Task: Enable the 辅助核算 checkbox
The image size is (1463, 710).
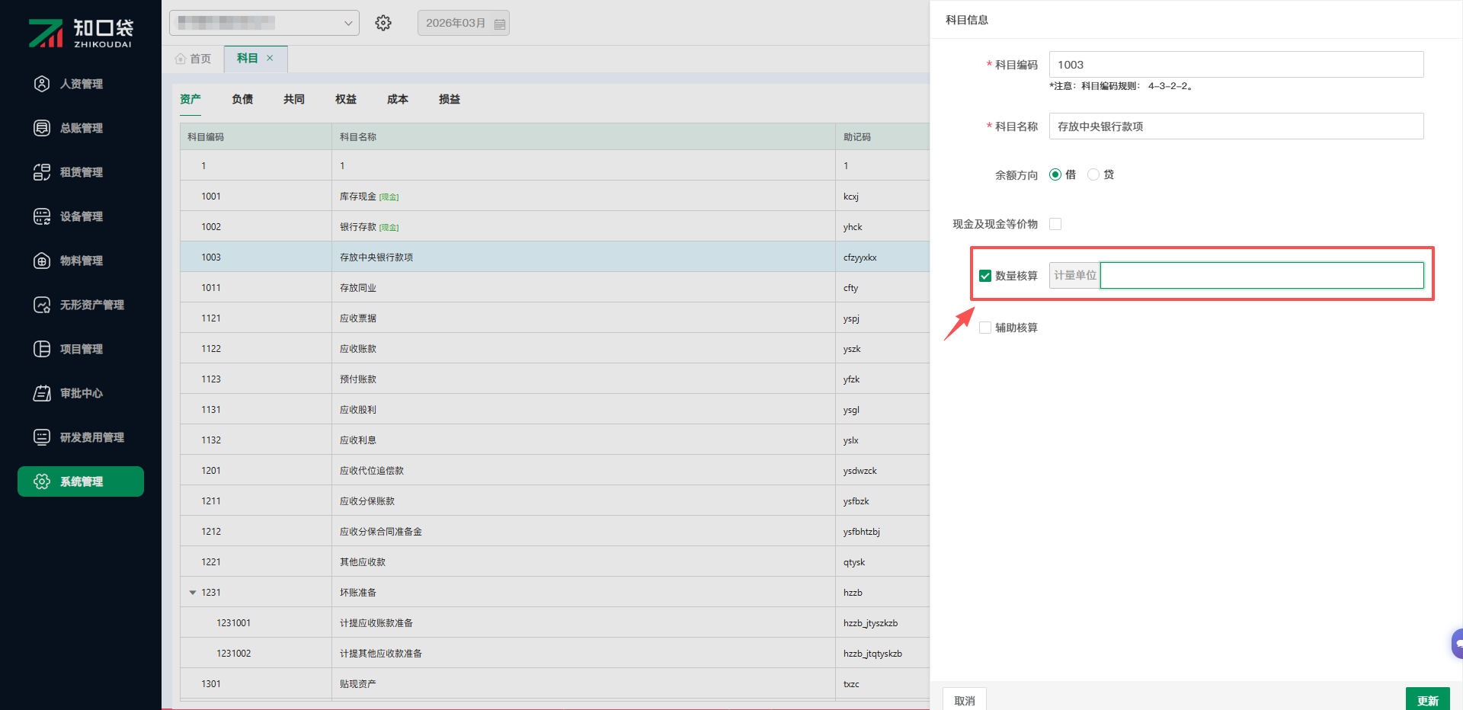Action: [985, 328]
